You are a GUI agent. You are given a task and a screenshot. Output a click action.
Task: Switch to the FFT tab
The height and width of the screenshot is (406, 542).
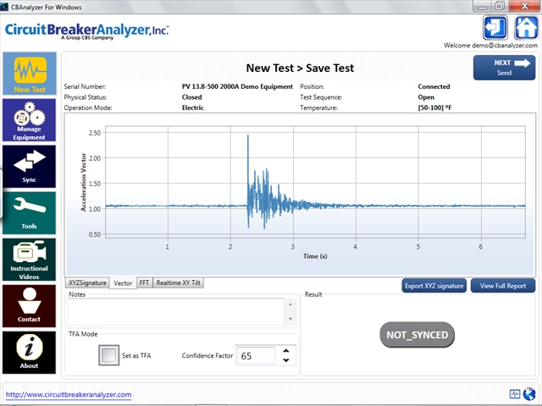point(145,283)
